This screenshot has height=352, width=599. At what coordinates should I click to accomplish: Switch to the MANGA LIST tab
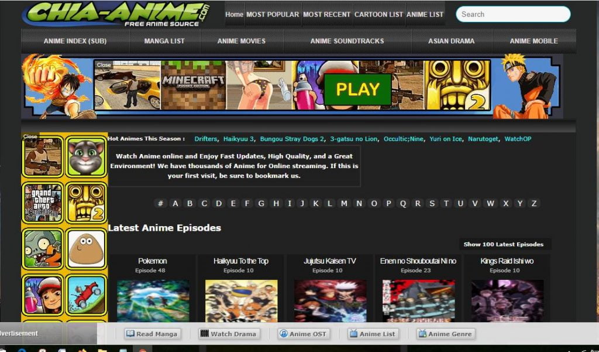tap(164, 41)
